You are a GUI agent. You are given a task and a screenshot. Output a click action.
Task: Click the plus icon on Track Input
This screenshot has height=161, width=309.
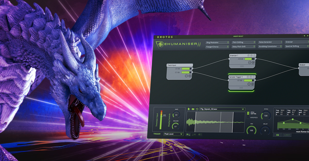click(x=190, y=76)
